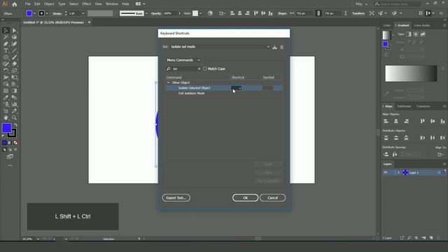This screenshot has height=252, width=448.
Task: Click Vertical Align Top icon
Action: [x=423, y=121]
